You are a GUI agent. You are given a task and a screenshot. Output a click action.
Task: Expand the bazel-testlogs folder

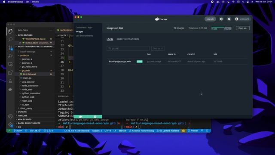tap(27, 52)
